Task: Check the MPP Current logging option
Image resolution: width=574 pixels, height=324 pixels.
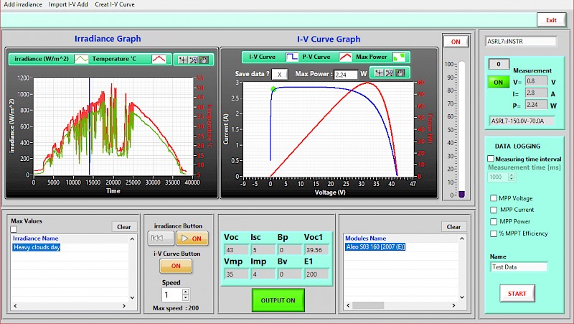Action: (x=494, y=210)
